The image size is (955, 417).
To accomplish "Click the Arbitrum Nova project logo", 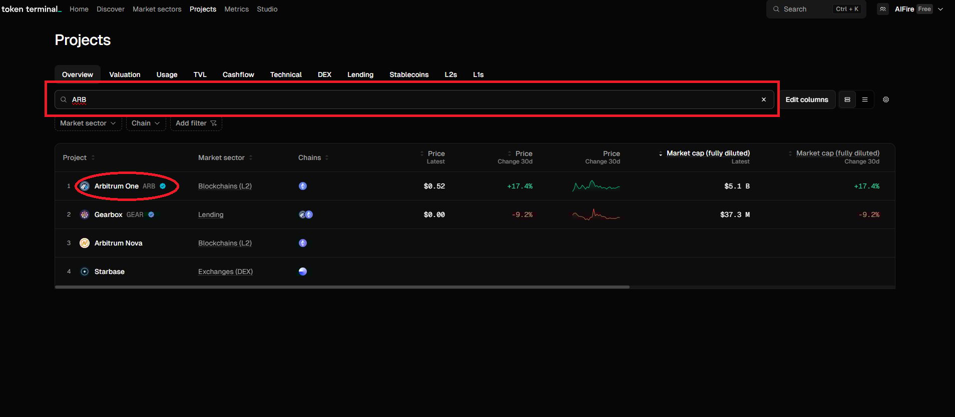I will coord(85,243).
